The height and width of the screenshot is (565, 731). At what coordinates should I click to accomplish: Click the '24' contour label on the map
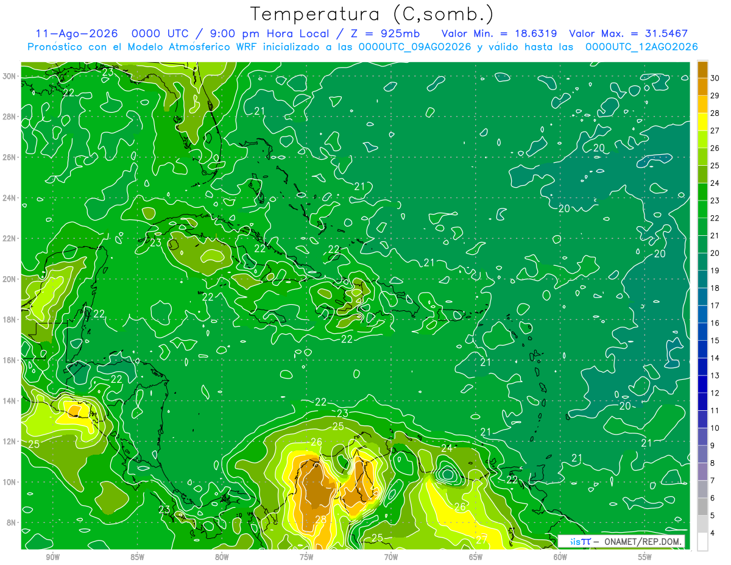coord(447,448)
